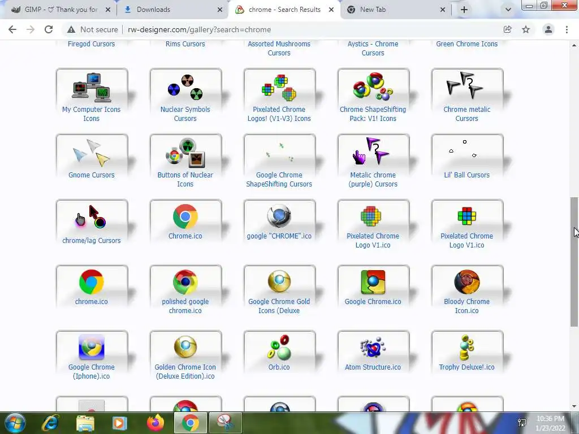Open the tab search dropdown
The width and height of the screenshot is (579, 434).
[508, 10]
